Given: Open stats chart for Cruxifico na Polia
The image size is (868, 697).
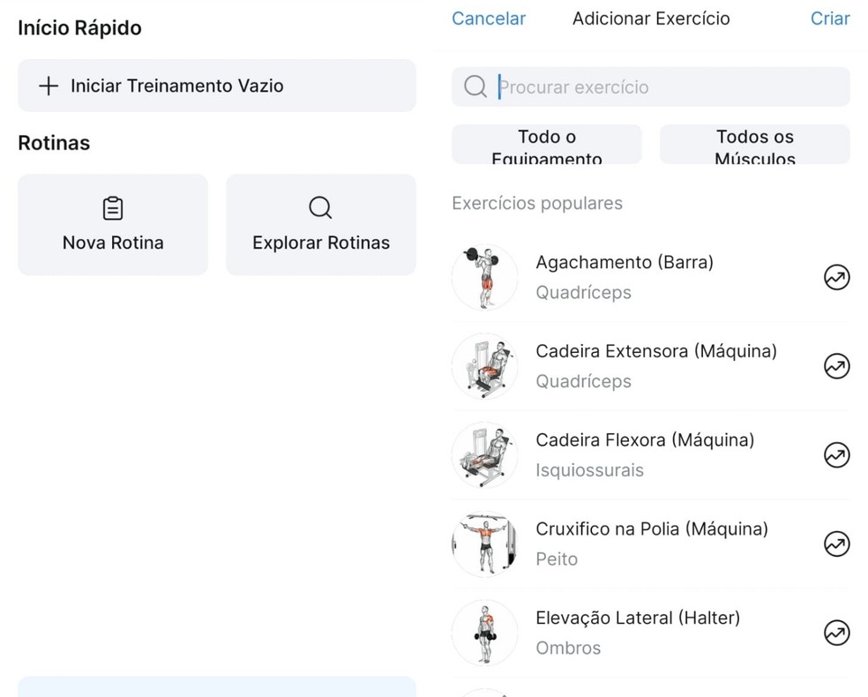Looking at the screenshot, I should pyautogui.click(x=836, y=544).
